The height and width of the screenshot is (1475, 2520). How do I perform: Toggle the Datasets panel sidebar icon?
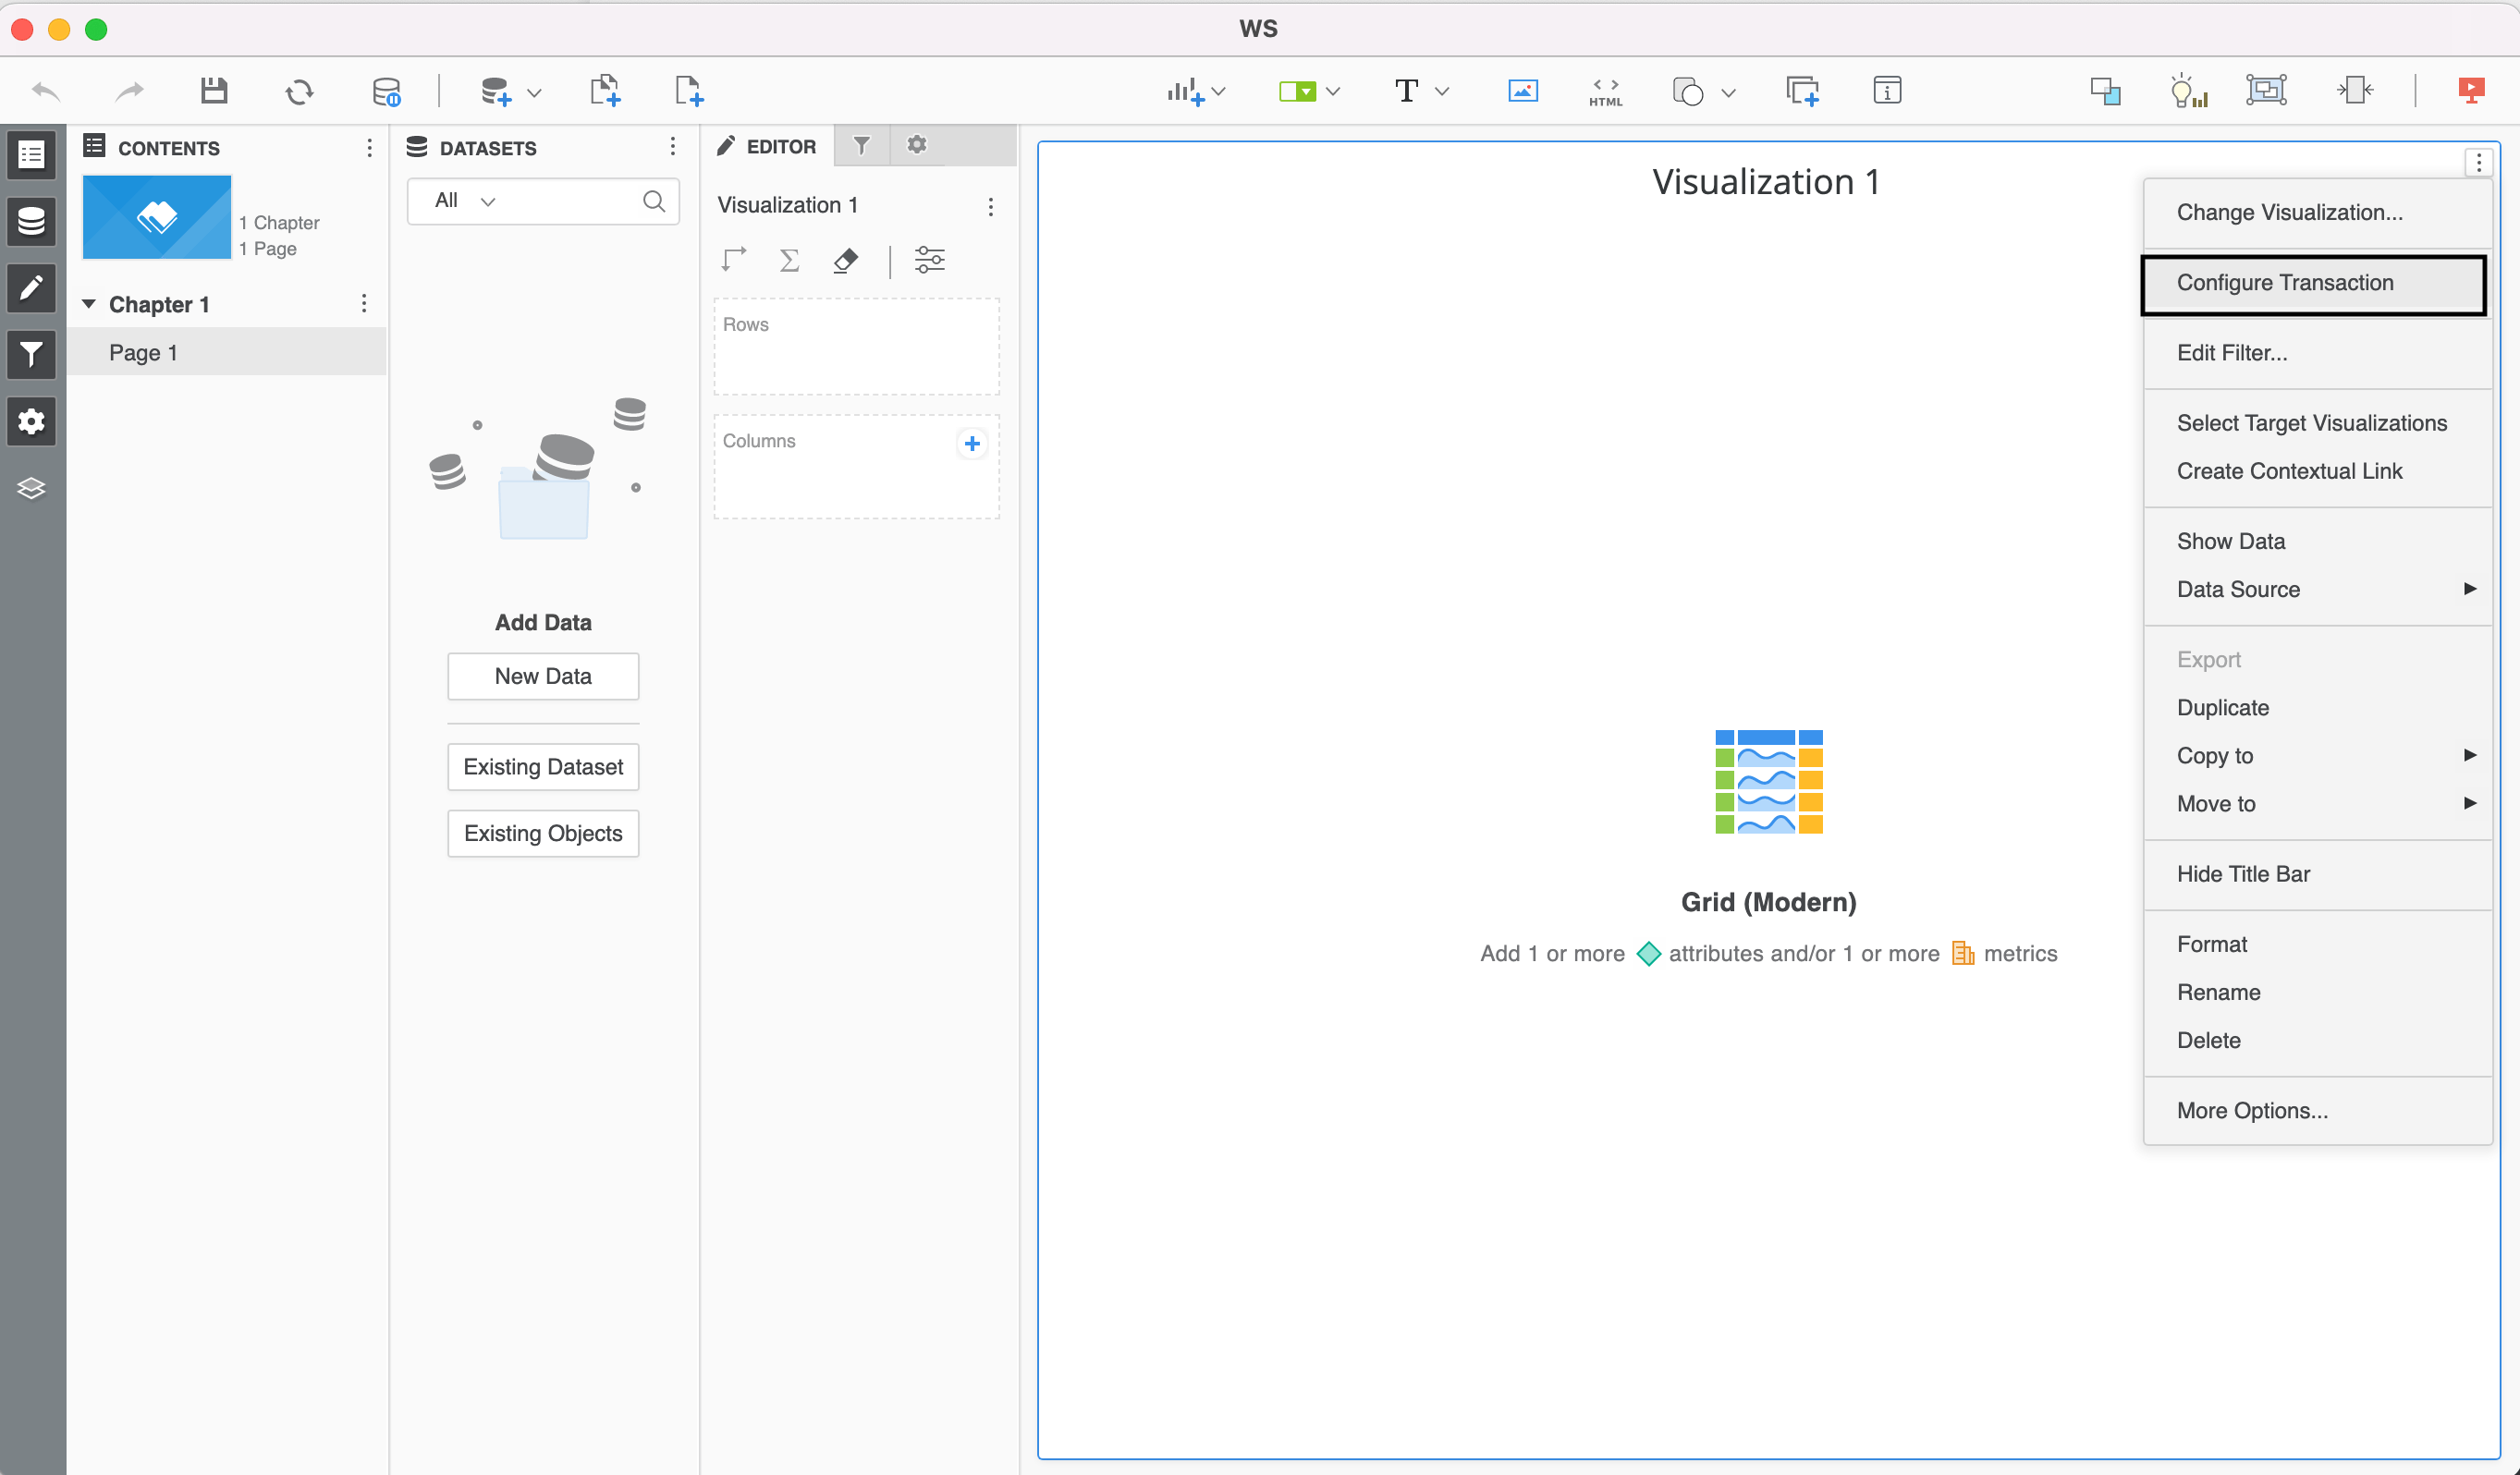point(32,221)
